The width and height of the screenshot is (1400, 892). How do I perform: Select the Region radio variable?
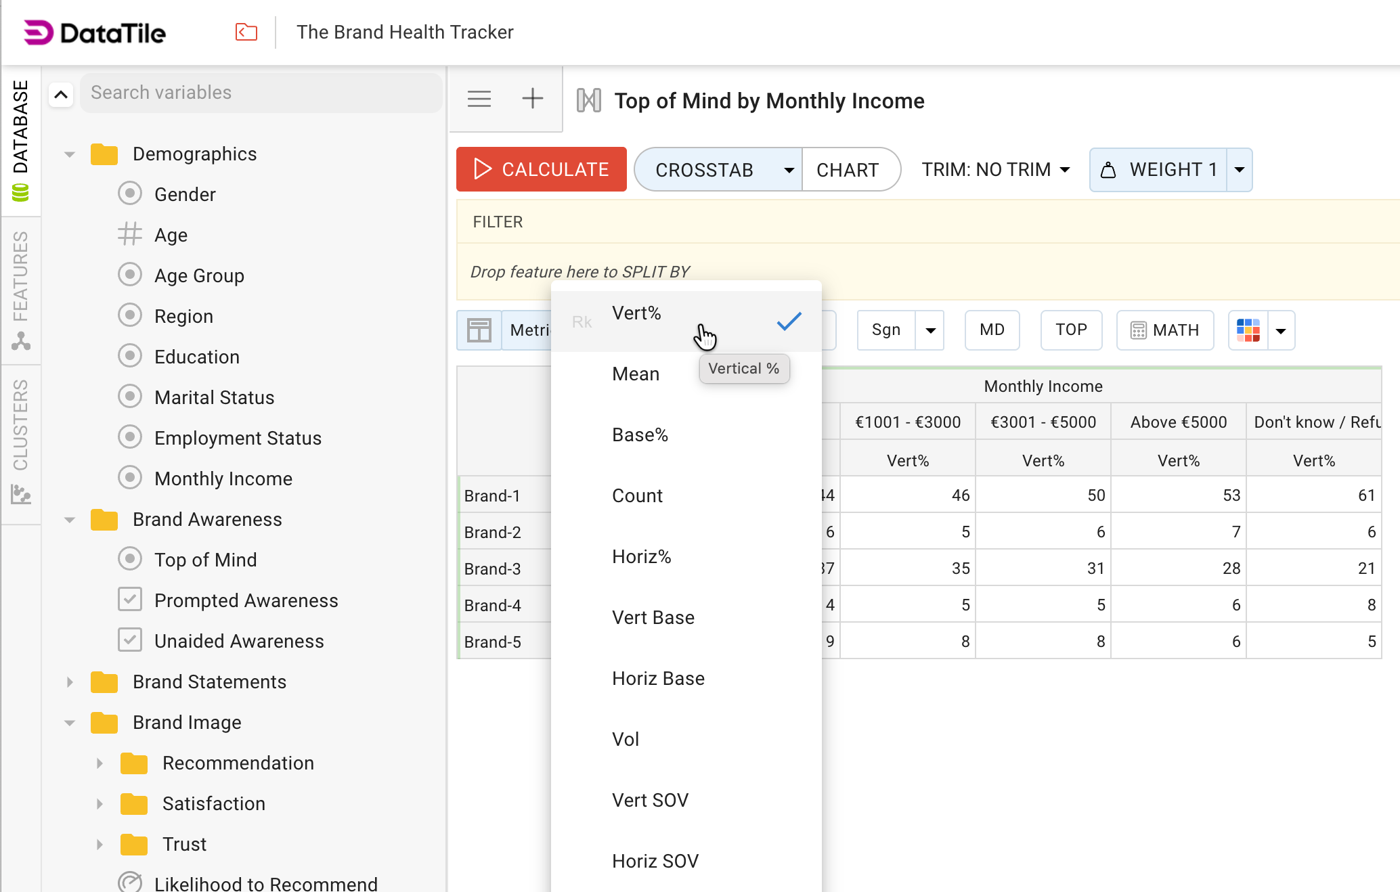[x=129, y=315]
